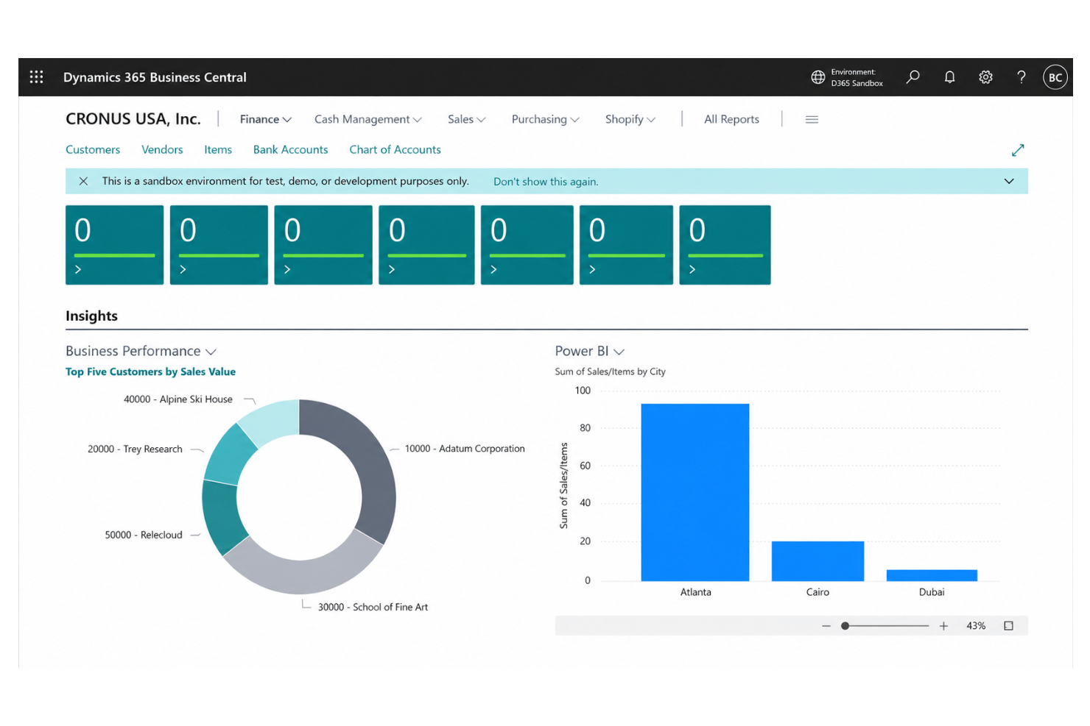
Task: Open the search magnifier icon
Action: click(913, 76)
